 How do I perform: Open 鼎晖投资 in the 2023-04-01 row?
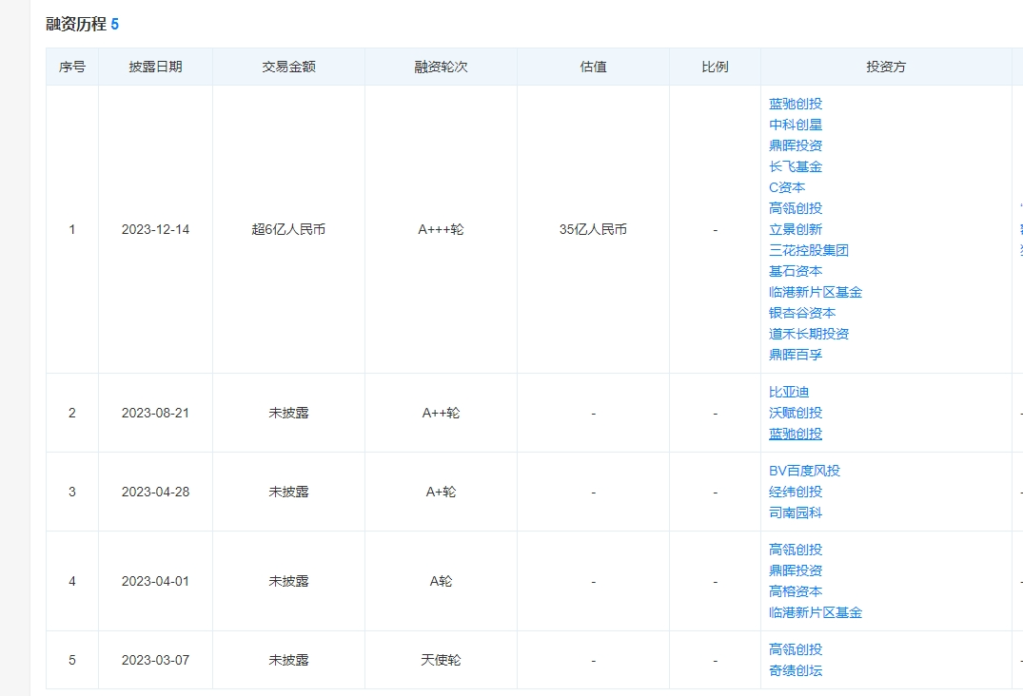[x=796, y=570]
